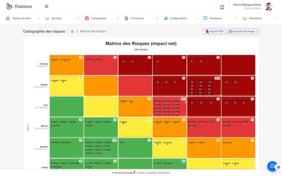Open the Fyxop footer link
Viewport: 282px width, 176px height.
pos(129,173)
